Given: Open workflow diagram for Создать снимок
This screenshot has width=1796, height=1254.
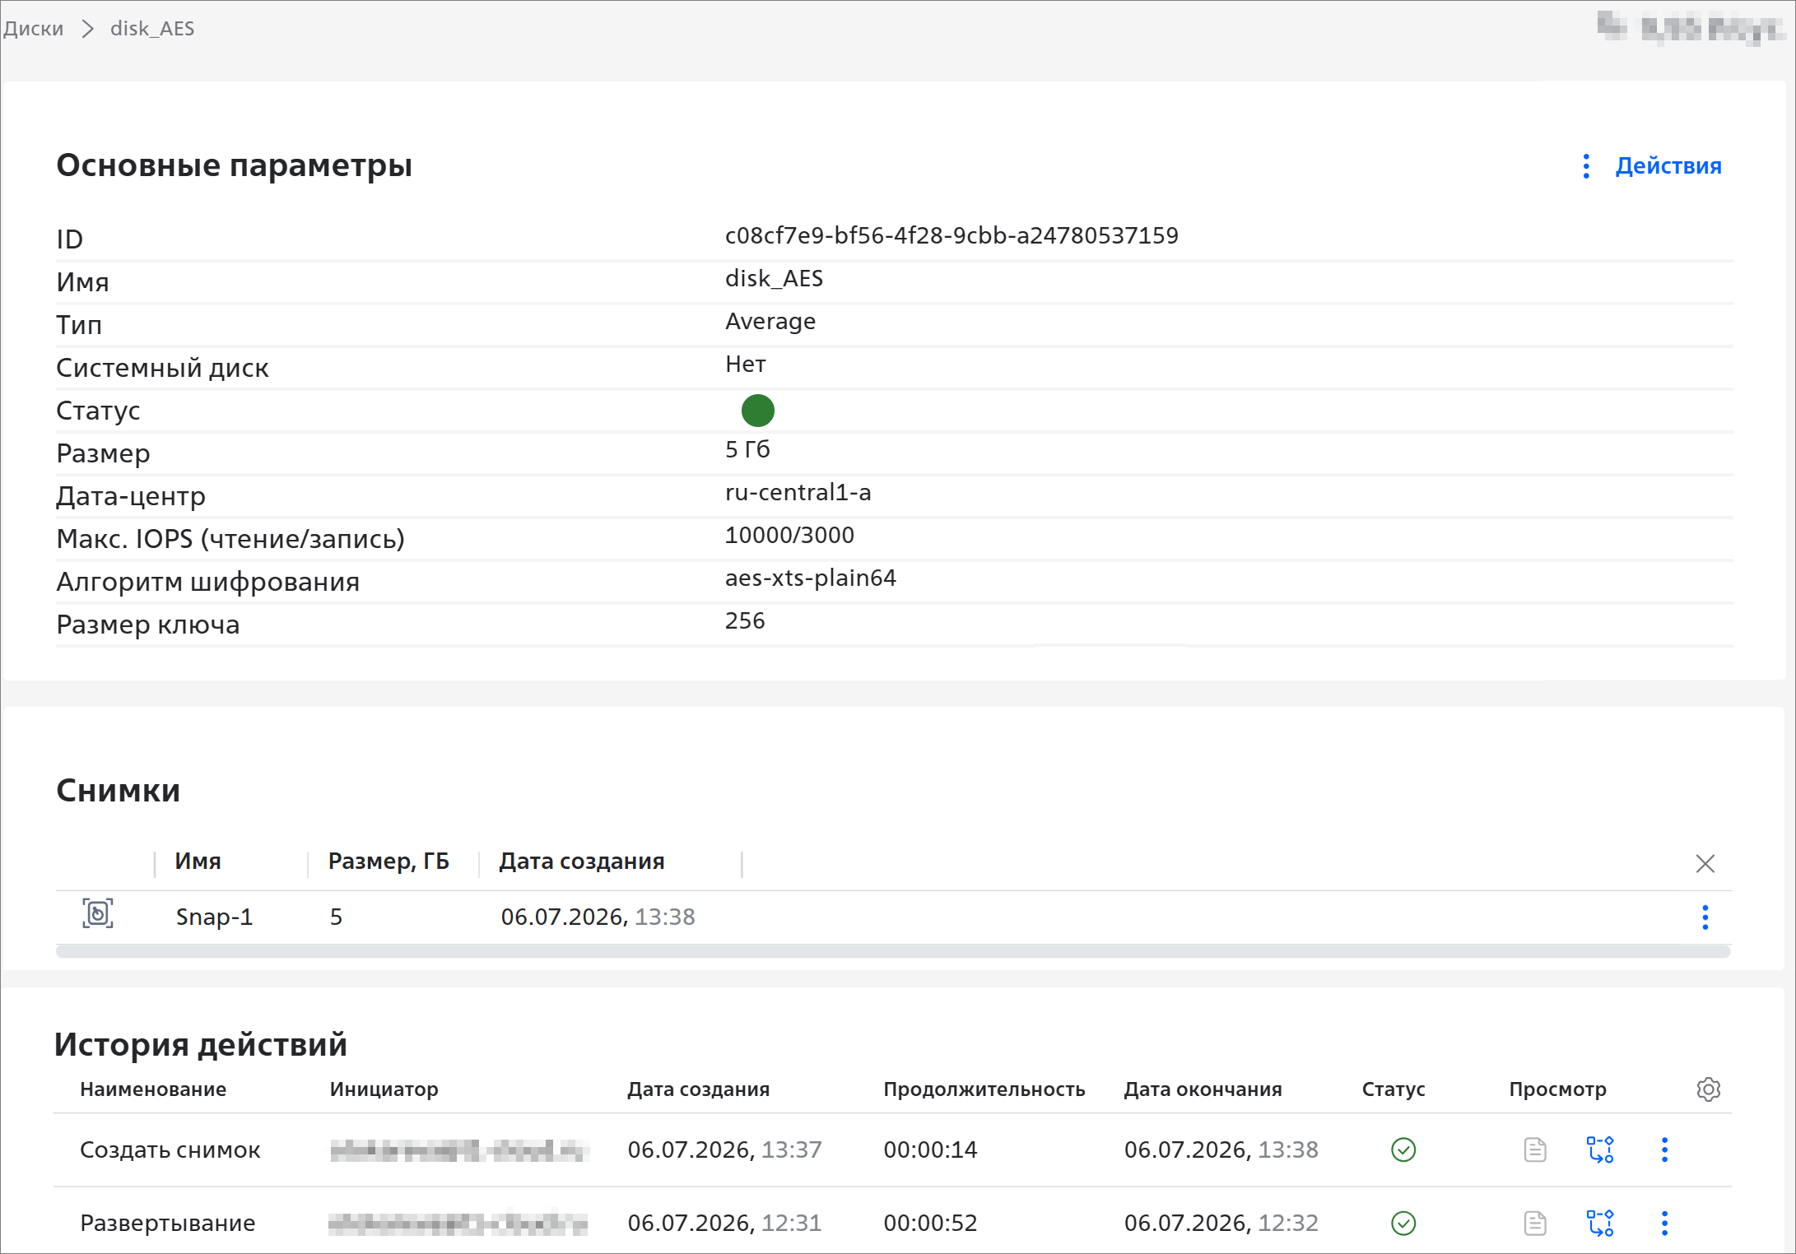Looking at the screenshot, I should (1600, 1149).
